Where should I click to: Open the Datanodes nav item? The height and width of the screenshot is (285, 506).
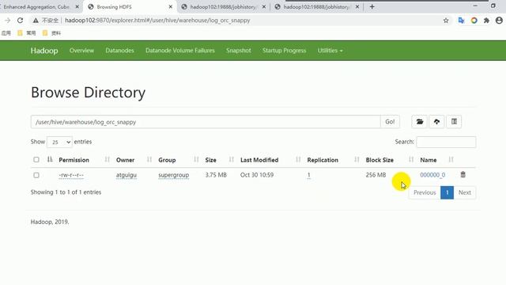(119, 51)
